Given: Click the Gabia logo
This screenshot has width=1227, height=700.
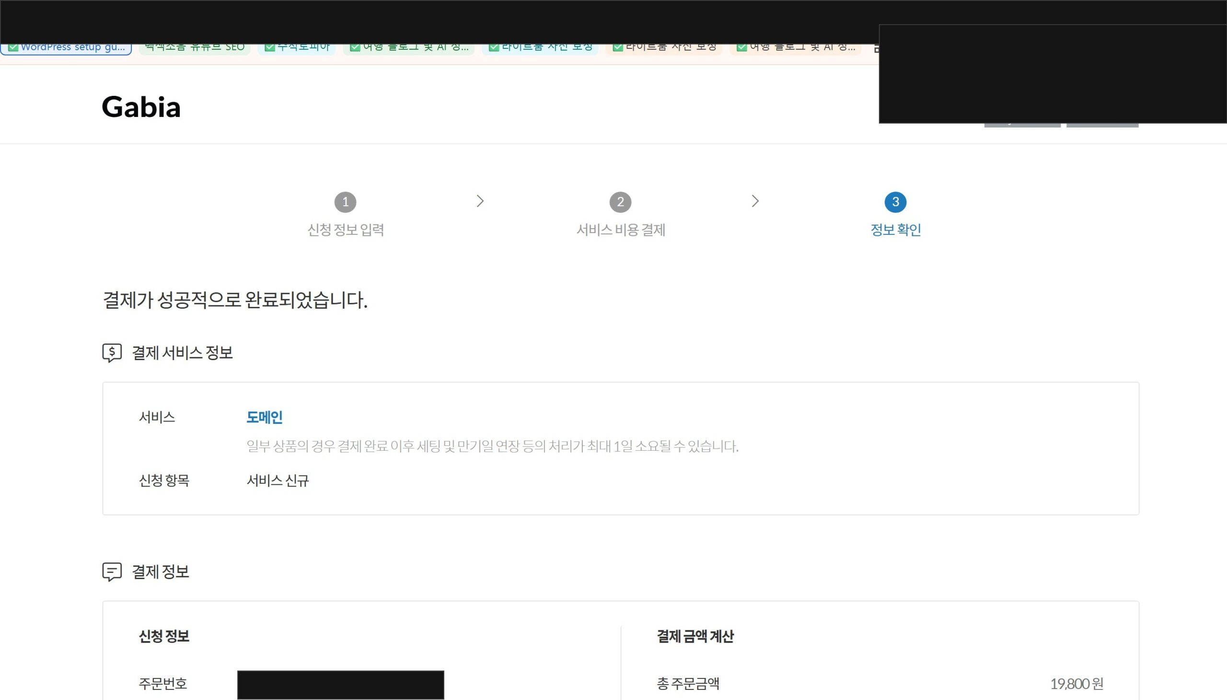Looking at the screenshot, I should point(141,107).
